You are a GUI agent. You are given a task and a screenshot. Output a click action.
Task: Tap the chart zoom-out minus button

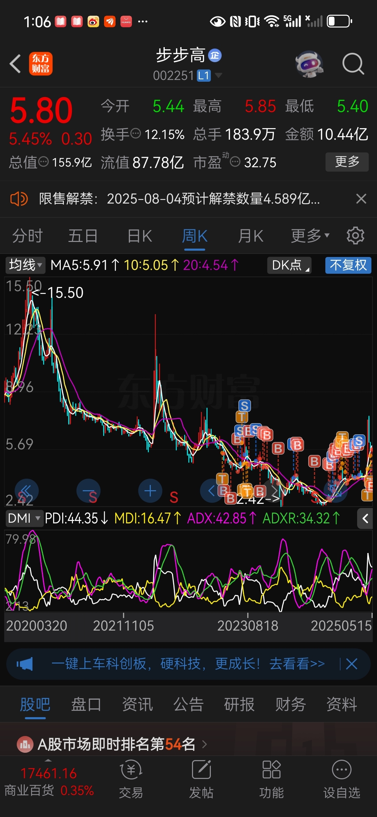[88, 491]
